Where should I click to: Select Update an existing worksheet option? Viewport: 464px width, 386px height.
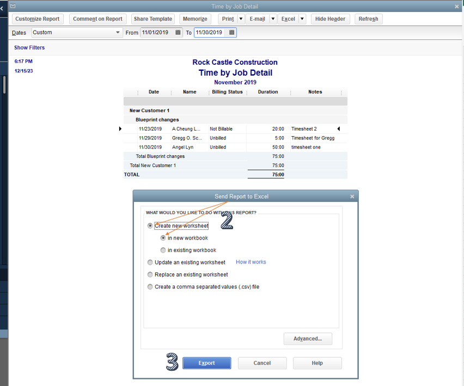click(150, 262)
